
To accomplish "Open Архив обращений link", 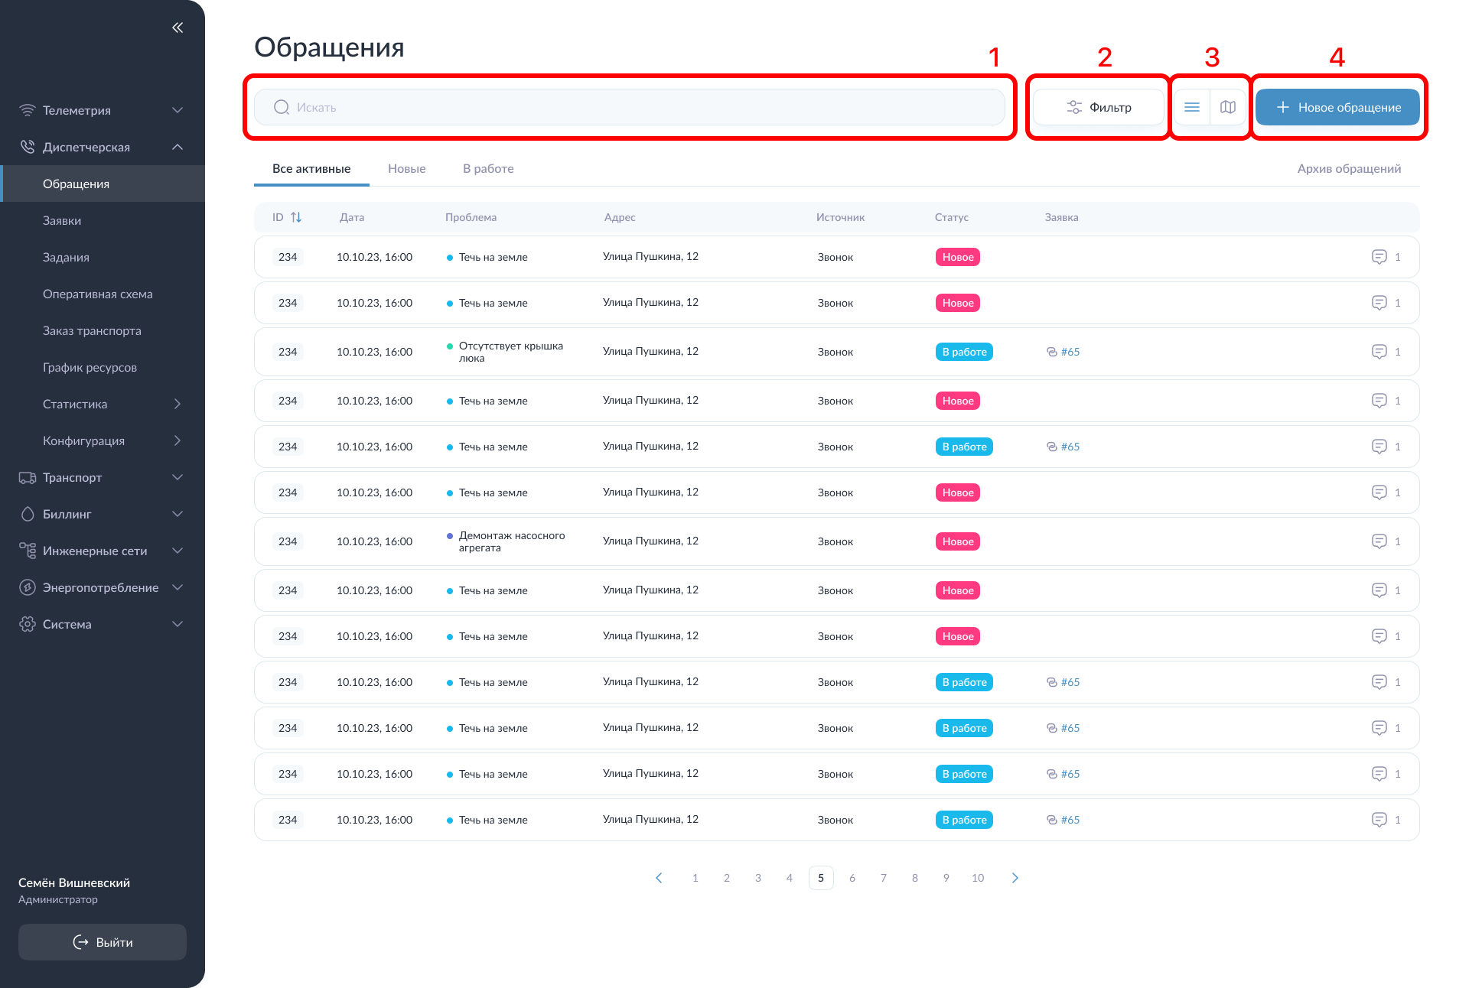I will (x=1349, y=168).
